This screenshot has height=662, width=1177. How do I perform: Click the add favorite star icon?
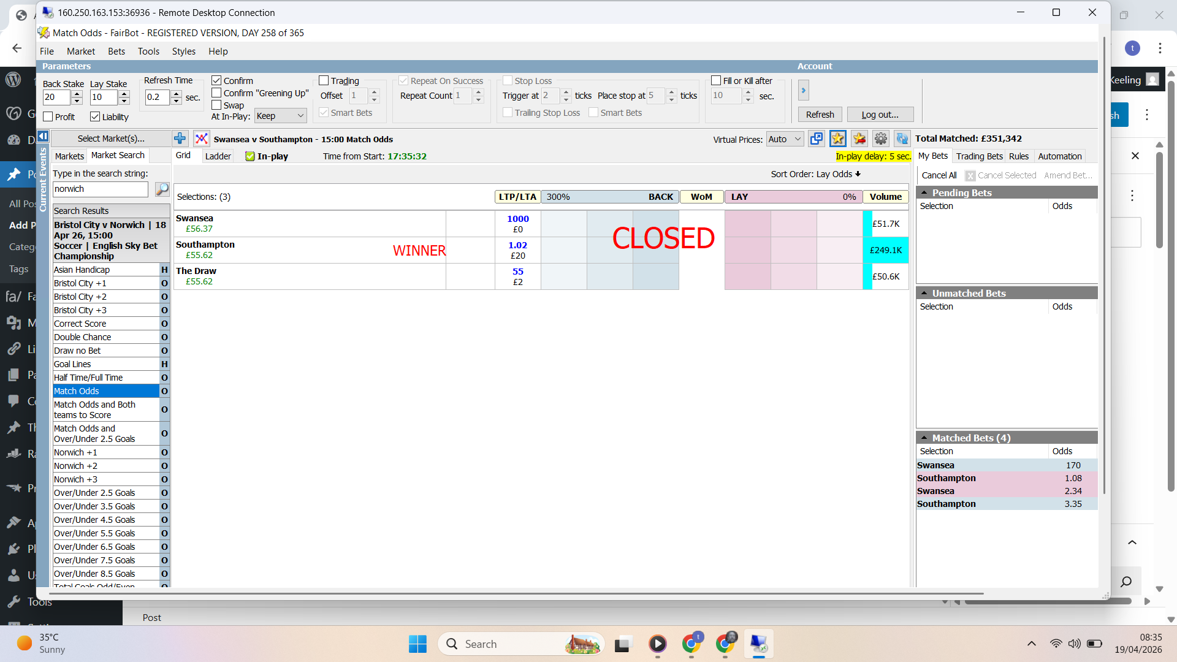837,139
